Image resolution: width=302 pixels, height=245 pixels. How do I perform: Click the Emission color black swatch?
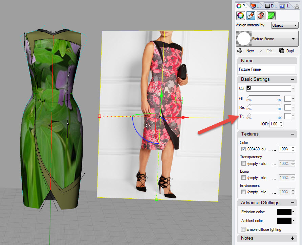tap(284, 212)
